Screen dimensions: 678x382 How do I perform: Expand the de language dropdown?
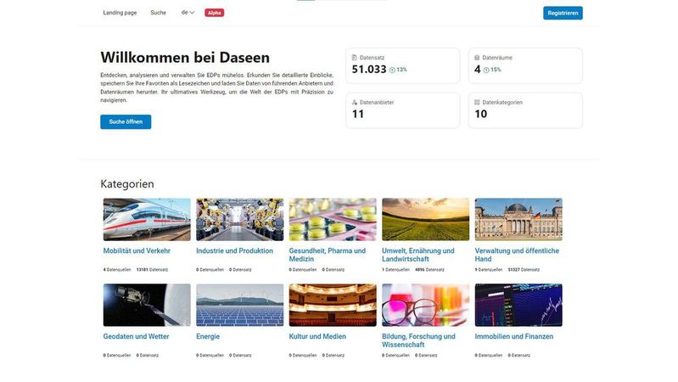188,13
